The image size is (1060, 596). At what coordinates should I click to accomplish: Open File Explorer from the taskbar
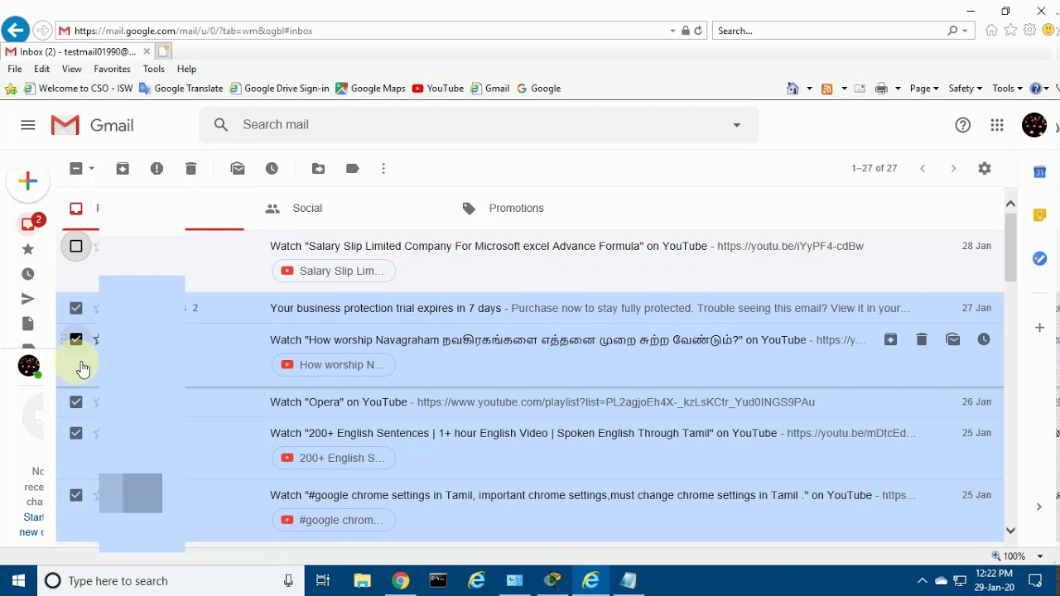(x=362, y=581)
